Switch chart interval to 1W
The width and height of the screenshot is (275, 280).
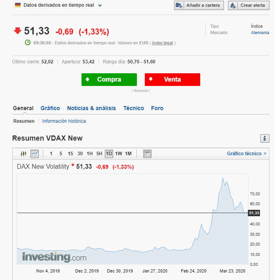point(119,154)
